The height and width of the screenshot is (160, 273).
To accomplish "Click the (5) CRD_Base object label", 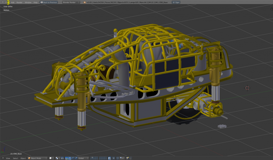I will pos(16,154).
